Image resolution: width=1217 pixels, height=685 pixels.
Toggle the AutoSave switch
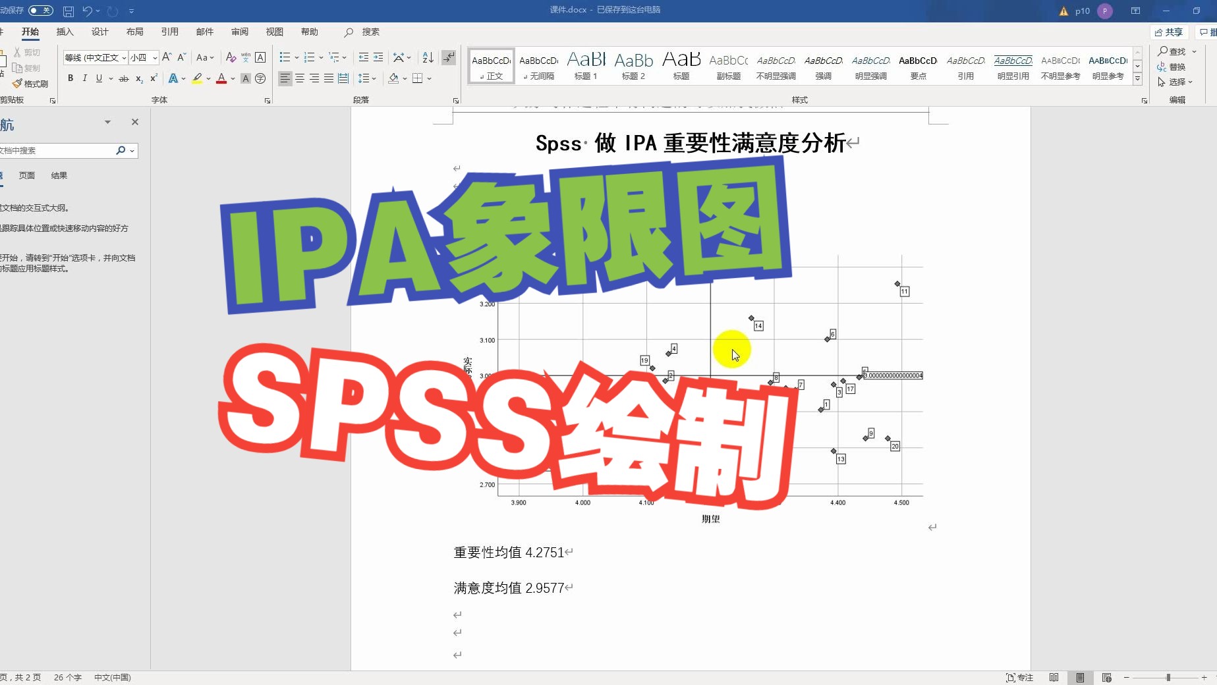tap(41, 11)
